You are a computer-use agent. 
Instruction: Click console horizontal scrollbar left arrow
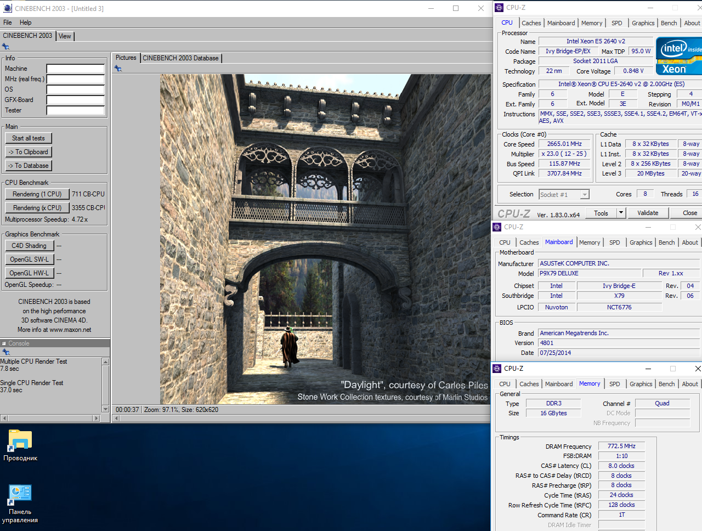click(x=4, y=418)
